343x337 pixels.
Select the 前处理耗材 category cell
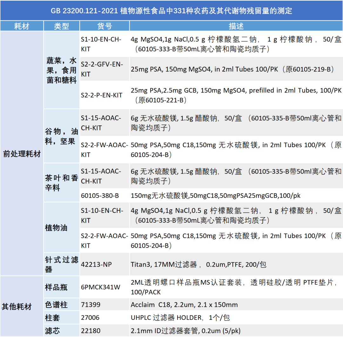pos(22,154)
